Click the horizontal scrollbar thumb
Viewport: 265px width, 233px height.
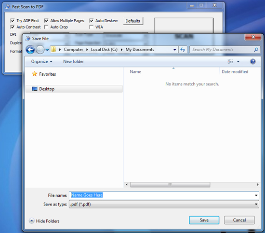pyautogui.click(x=170, y=184)
